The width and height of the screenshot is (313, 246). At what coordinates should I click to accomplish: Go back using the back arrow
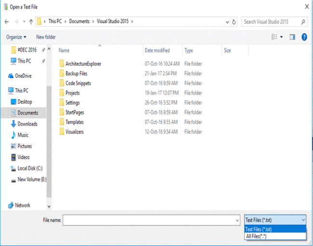(x=7, y=22)
